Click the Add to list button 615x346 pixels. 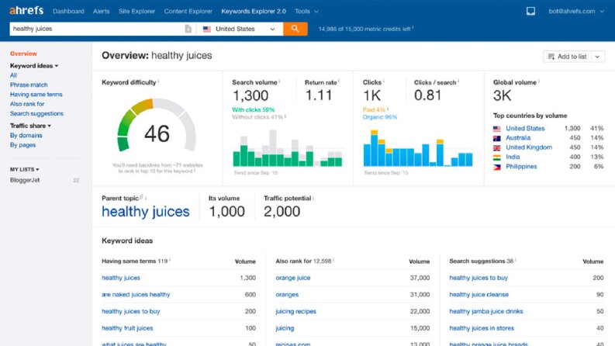[x=568, y=57]
